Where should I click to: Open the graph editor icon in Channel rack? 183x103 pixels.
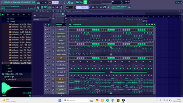click(149, 25)
